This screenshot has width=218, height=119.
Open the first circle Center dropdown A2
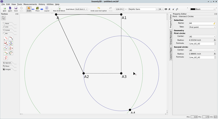click(x=202, y=36)
